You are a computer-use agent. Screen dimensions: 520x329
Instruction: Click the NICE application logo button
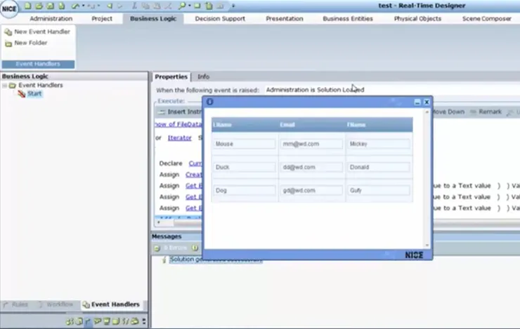pyautogui.click(x=9, y=9)
